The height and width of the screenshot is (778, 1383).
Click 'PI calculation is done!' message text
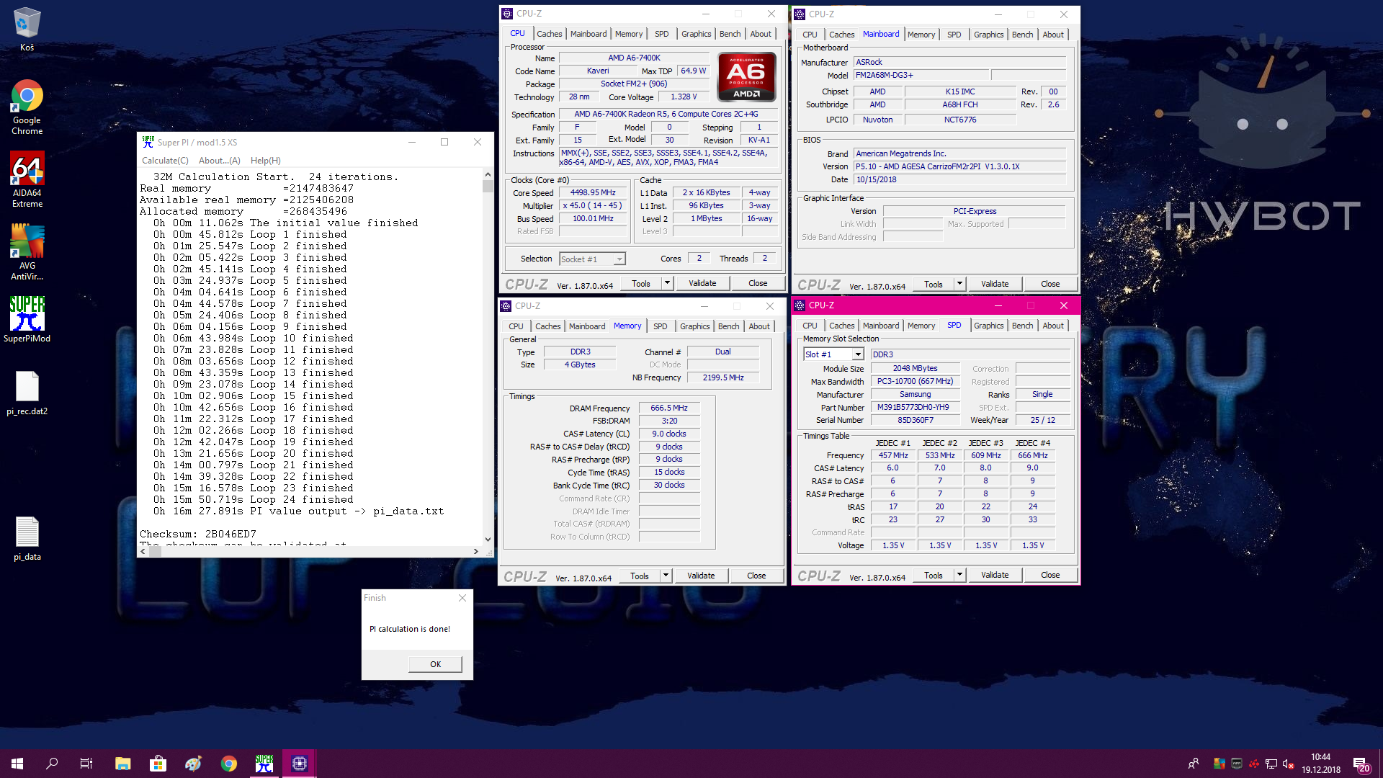point(410,629)
